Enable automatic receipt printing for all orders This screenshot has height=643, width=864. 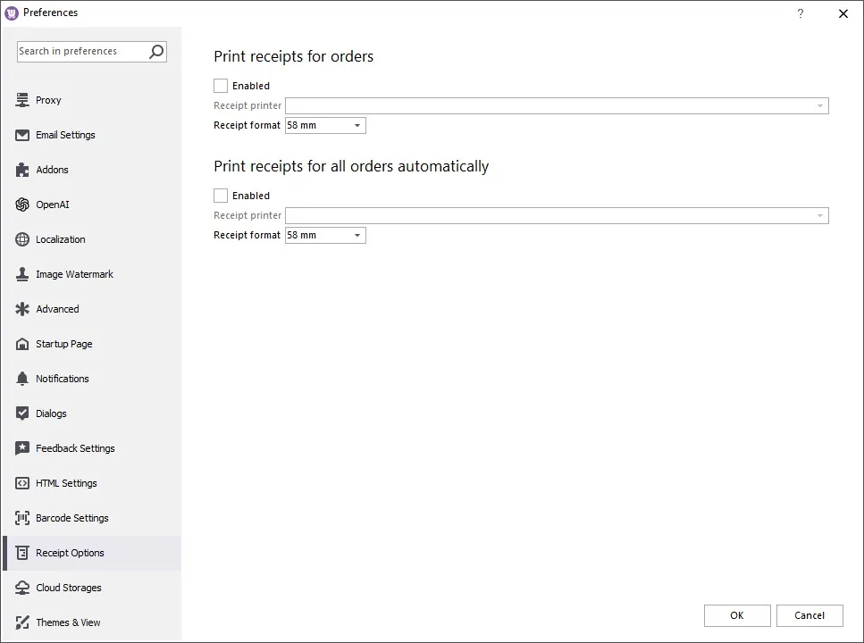click(221, 196)
